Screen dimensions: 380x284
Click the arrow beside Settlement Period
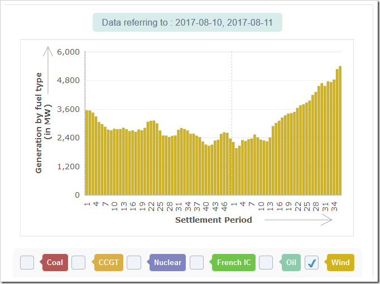pyautogui.click(x=299, y=220)
